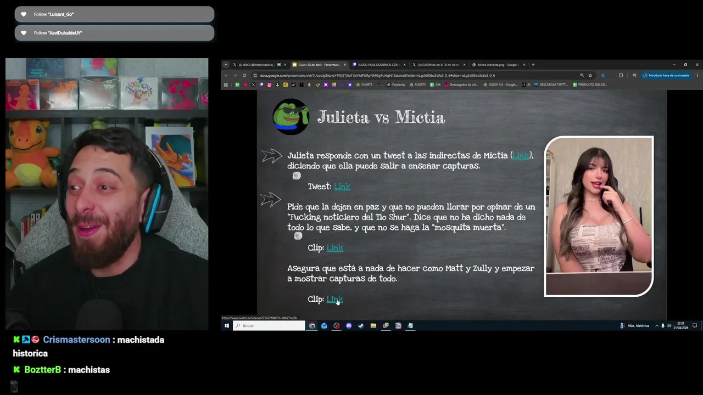Switch to the JUEGO PARA ODIARNOS tab
Viewport: 703px width, 395px height.
click(379, 65)
